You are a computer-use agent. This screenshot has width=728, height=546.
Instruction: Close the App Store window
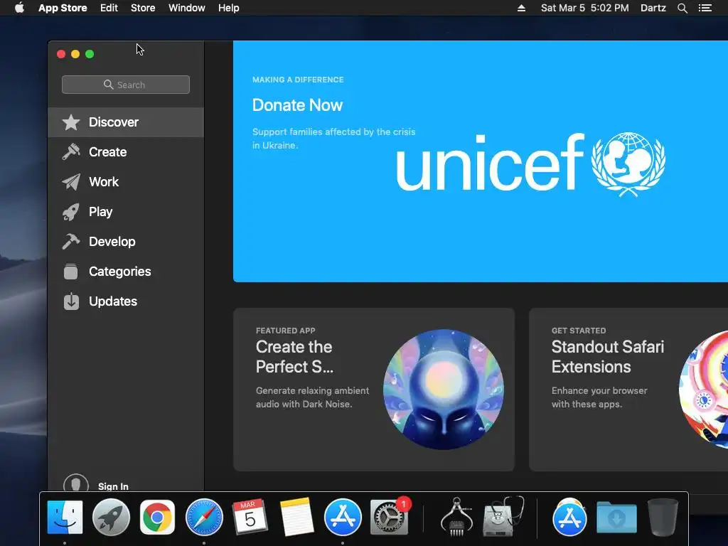point(61,54)
